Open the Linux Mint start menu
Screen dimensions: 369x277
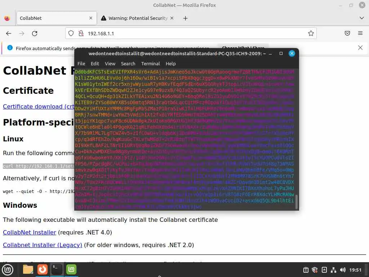coord(8,269)
